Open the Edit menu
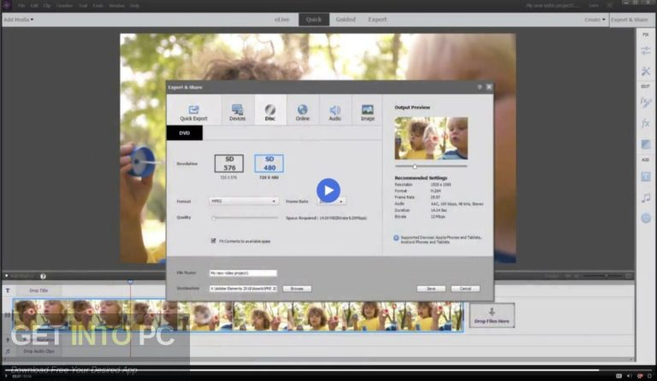Image resolution: width=657 pixels, height=381 pixels. point(34,5)
